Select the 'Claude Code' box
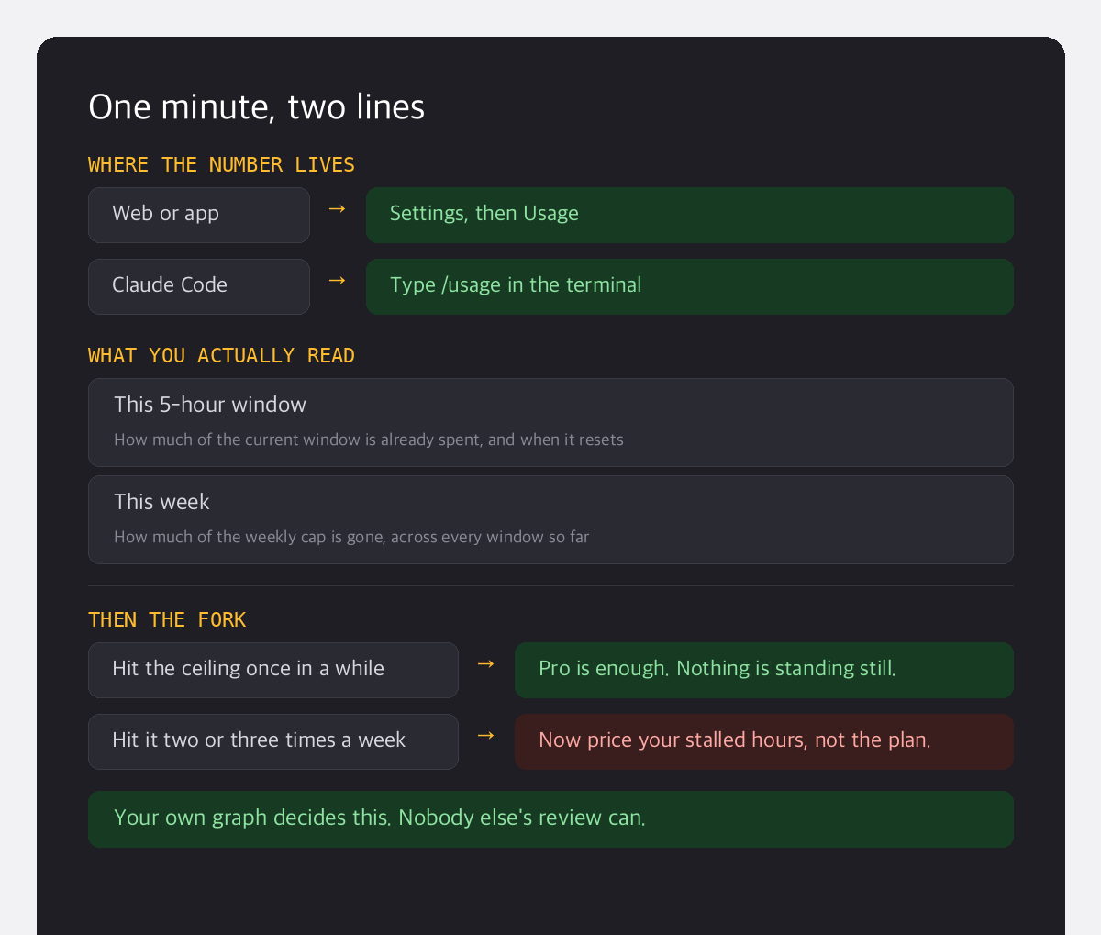 click(x=199, y=286)
